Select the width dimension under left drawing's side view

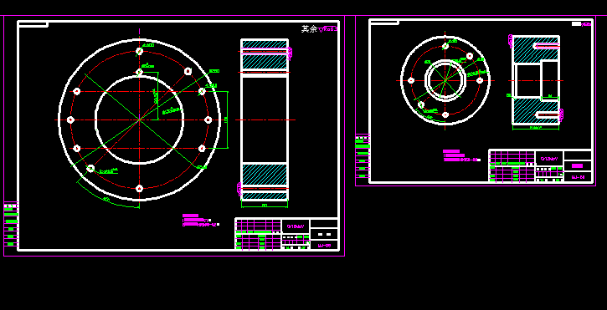click(x=265, y=206)
